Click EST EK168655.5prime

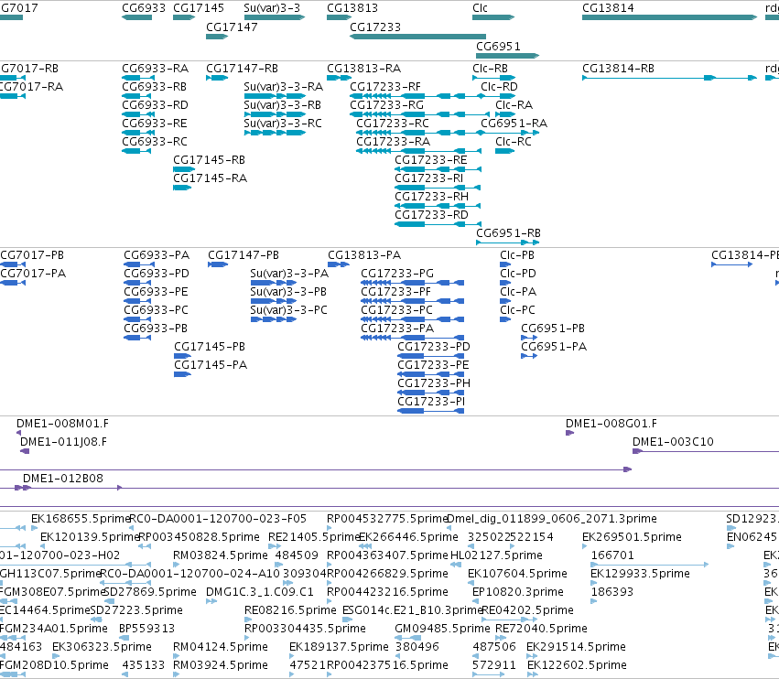point(81,519)
